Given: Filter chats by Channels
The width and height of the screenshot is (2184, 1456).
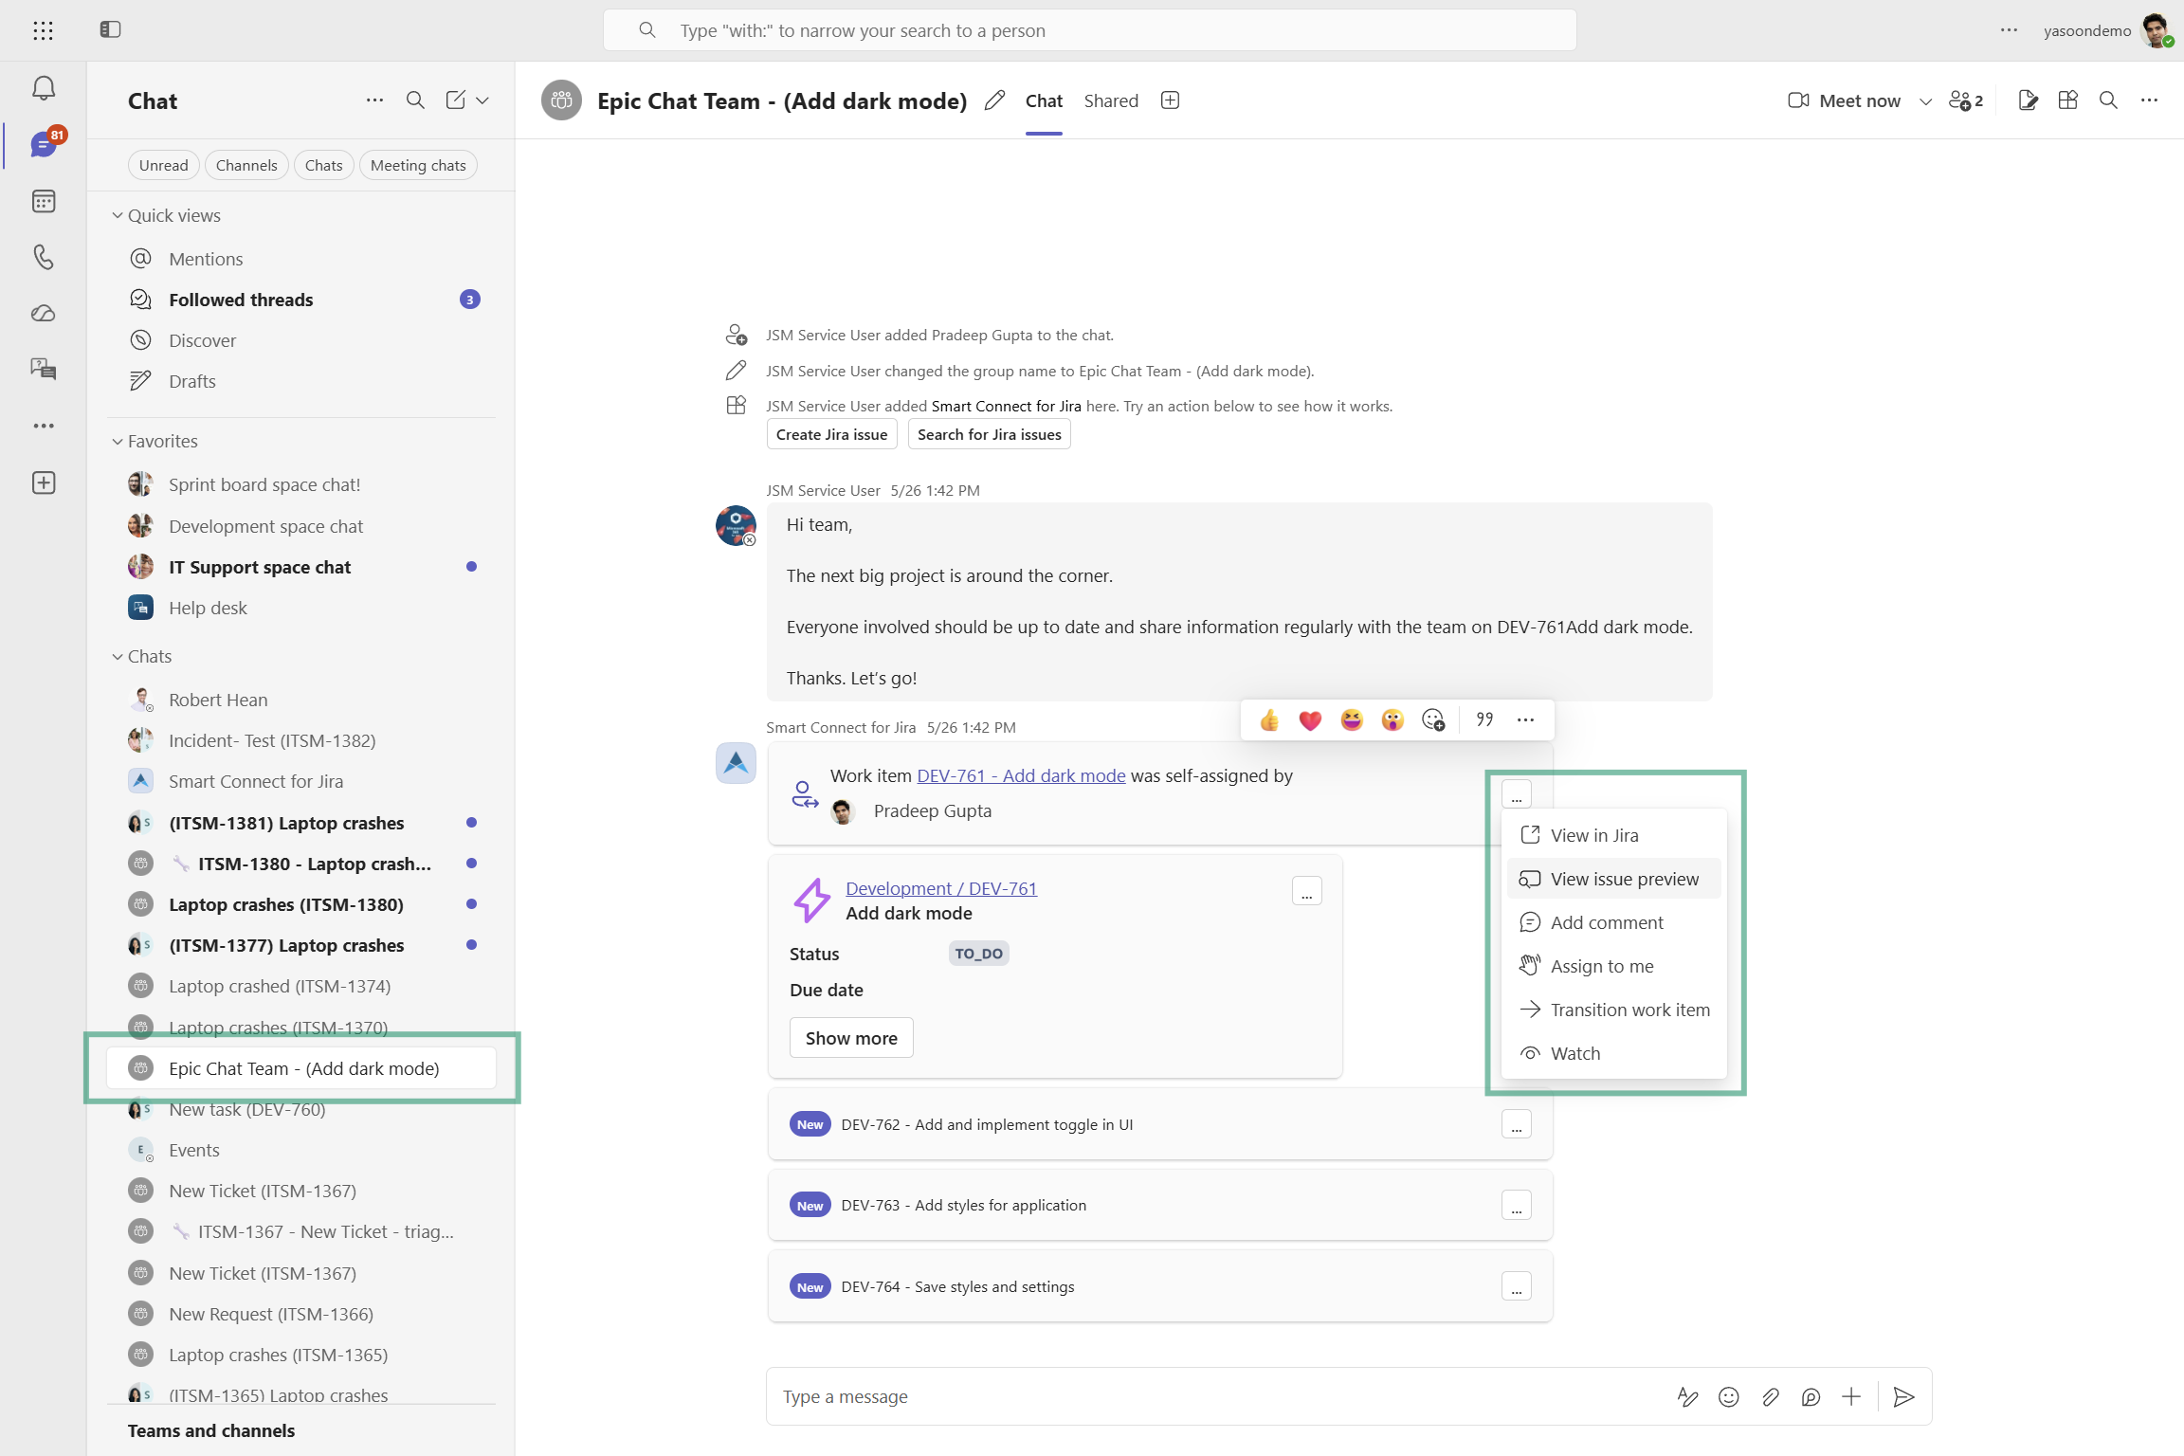Looking at the screenshot, I should click(246, 165).
